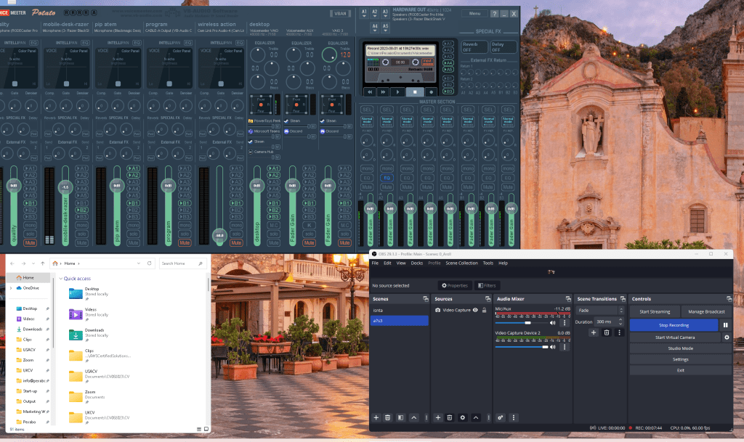Refresh the File Explorer Home view

pos(149,263)
